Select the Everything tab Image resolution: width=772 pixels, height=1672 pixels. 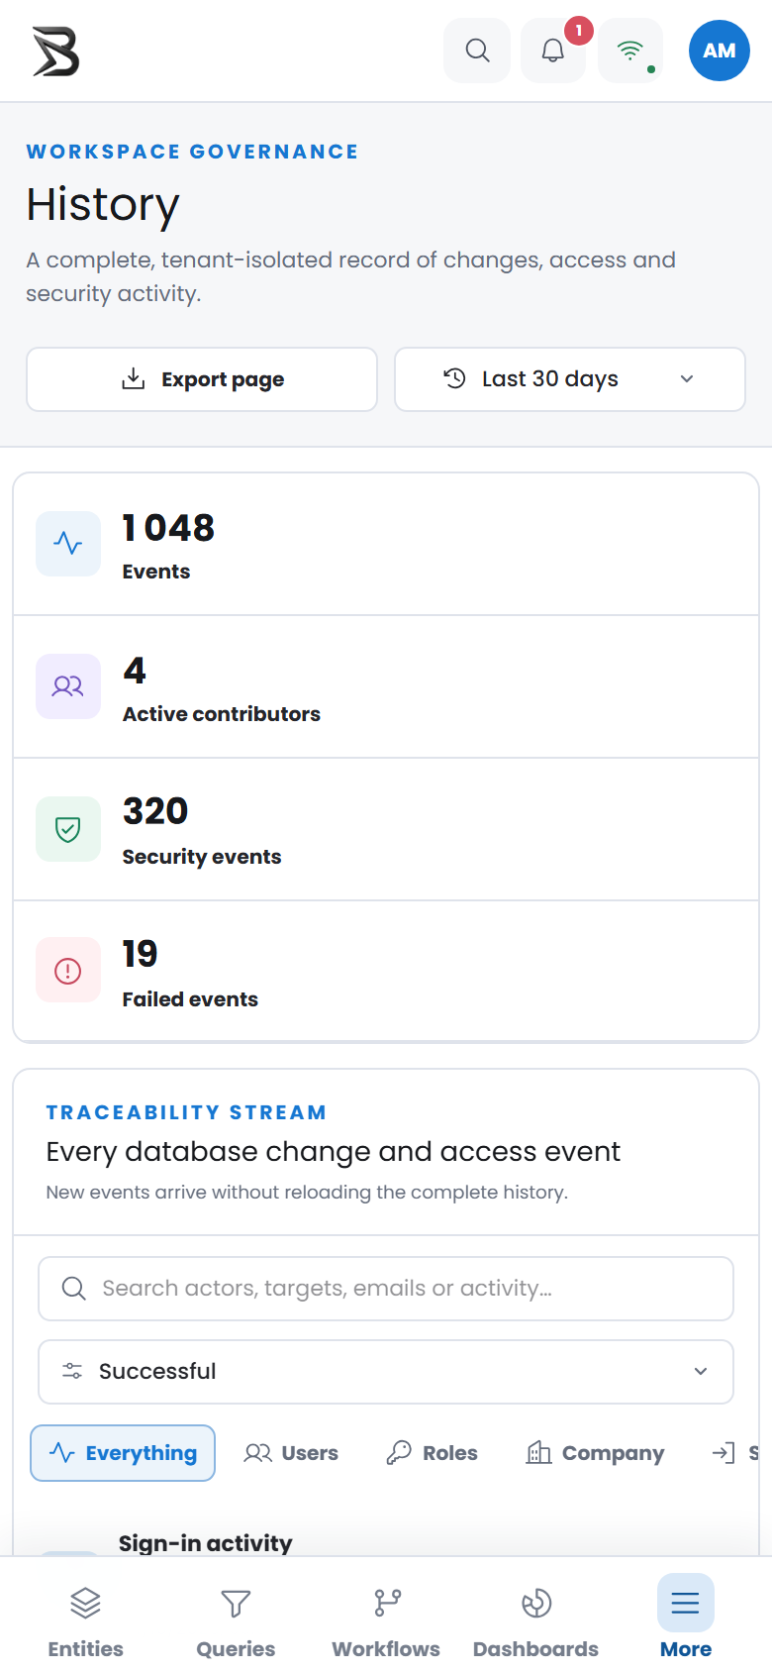123,1453
